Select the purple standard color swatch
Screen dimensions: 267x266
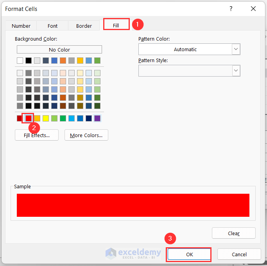[x=97, y=118]
